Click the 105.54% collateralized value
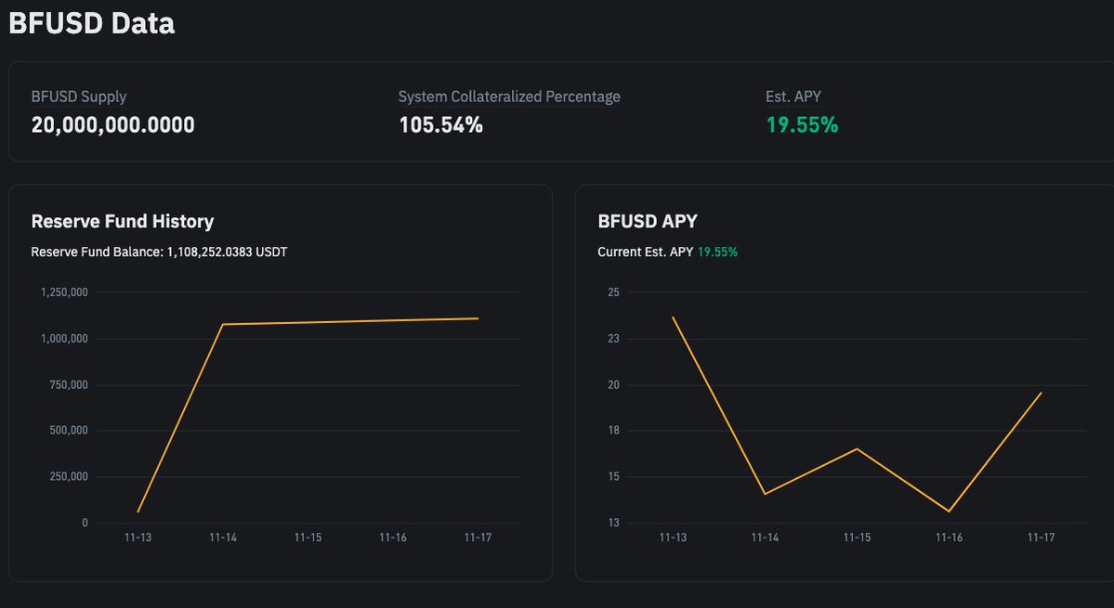Screen dimensions: 1114x608 click(x=440, y=125)
